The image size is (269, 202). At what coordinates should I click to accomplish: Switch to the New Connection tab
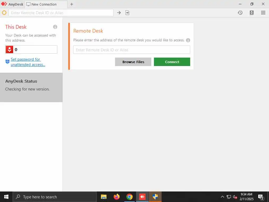[x=46, y=4]
